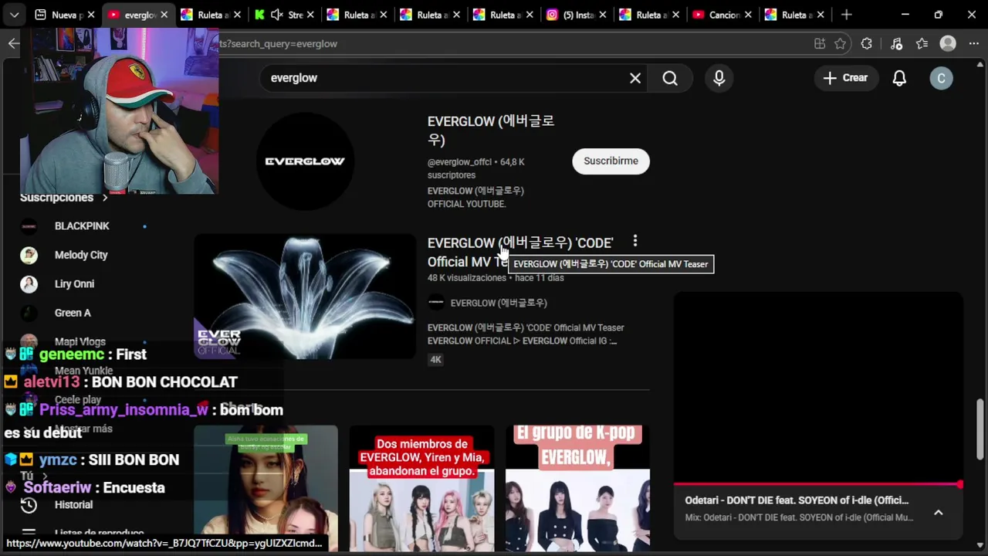Click the favorite star in address bar
Screen dimensions: 988x556
pyautogui.click(x=841, y=44)
